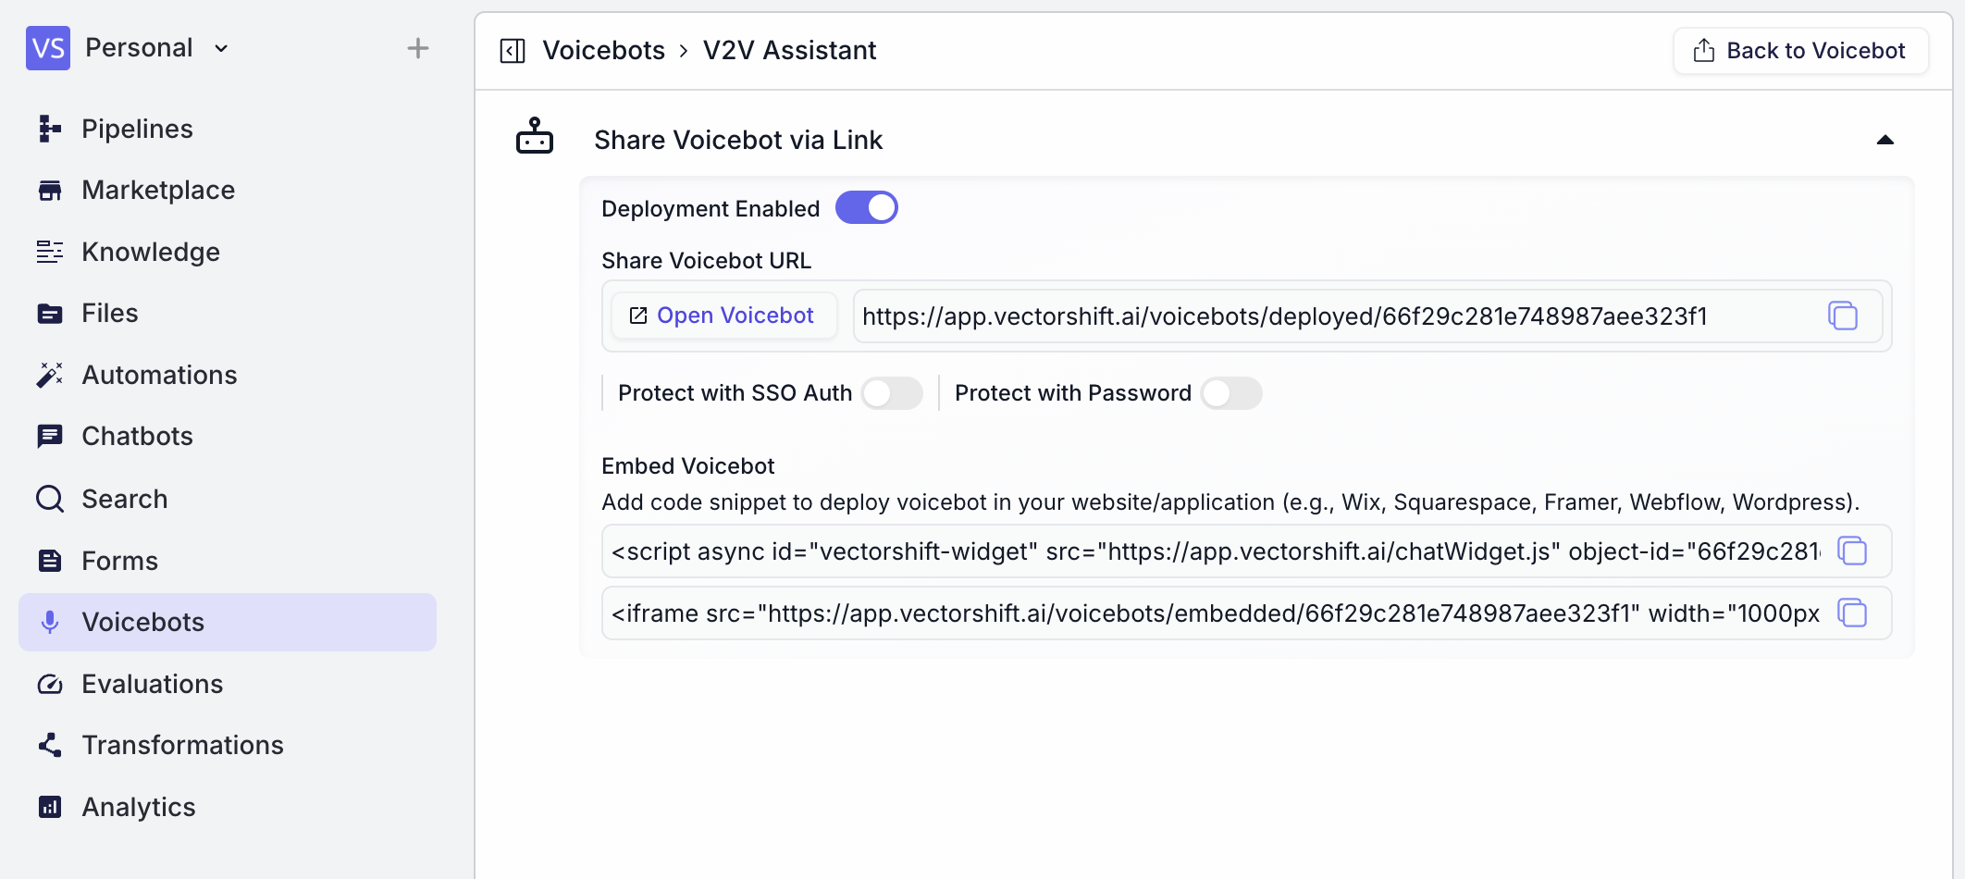Copy the script embed code snippet
Screen dimensions: 1965x879
tap(1853, 551)
